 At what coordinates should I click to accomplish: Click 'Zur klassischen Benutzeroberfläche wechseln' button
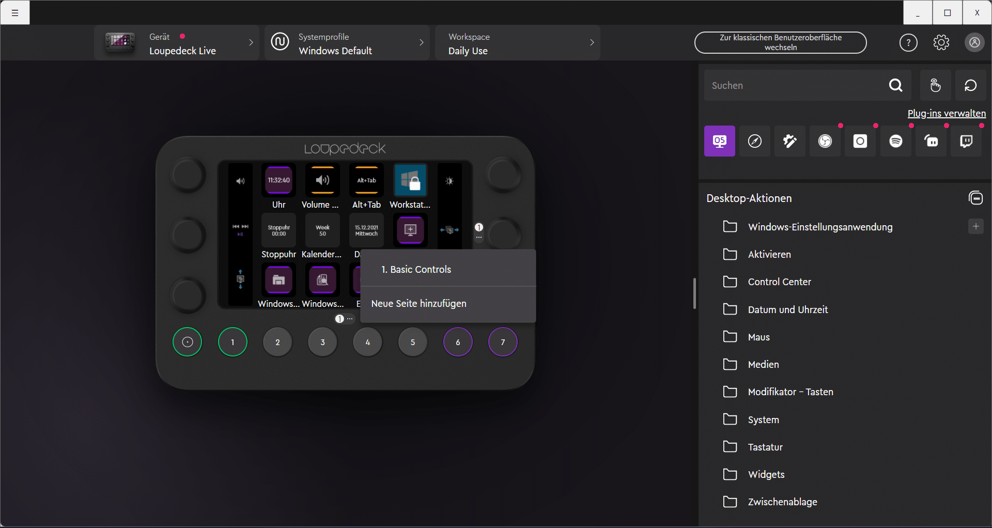pyautogui.click(x=780, y=42)
